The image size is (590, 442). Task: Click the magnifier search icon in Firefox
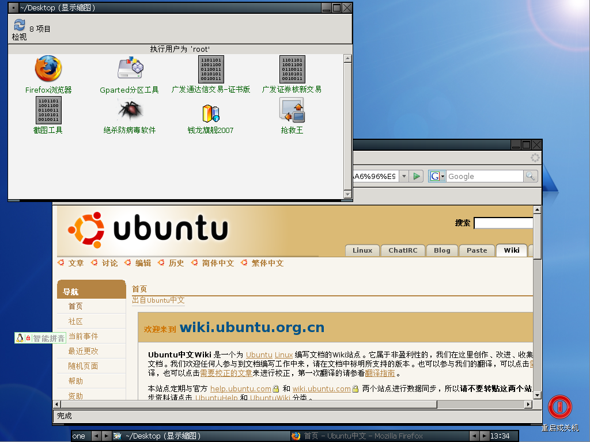tap(530, 176)
